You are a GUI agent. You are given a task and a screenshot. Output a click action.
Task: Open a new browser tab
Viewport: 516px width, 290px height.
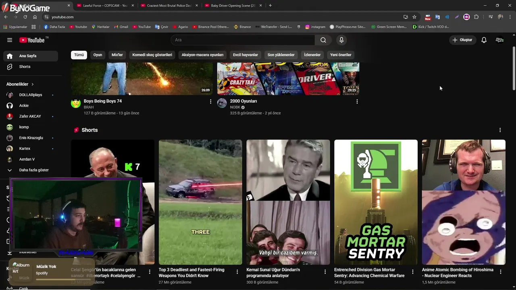270,6
